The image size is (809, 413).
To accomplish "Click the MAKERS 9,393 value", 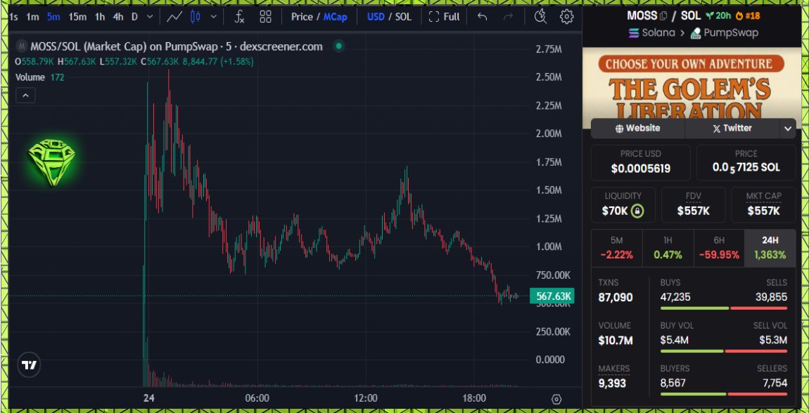I will 612,383.
